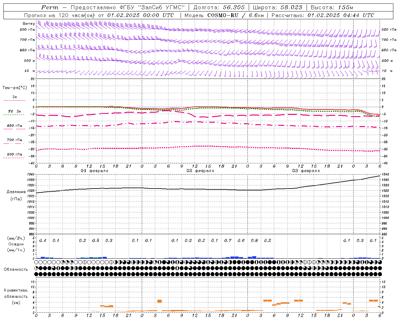The height and width of the screenshot is (318, 398).
Task: Click the "Облачность" cloud cover label
Action: tap(16, 270)
